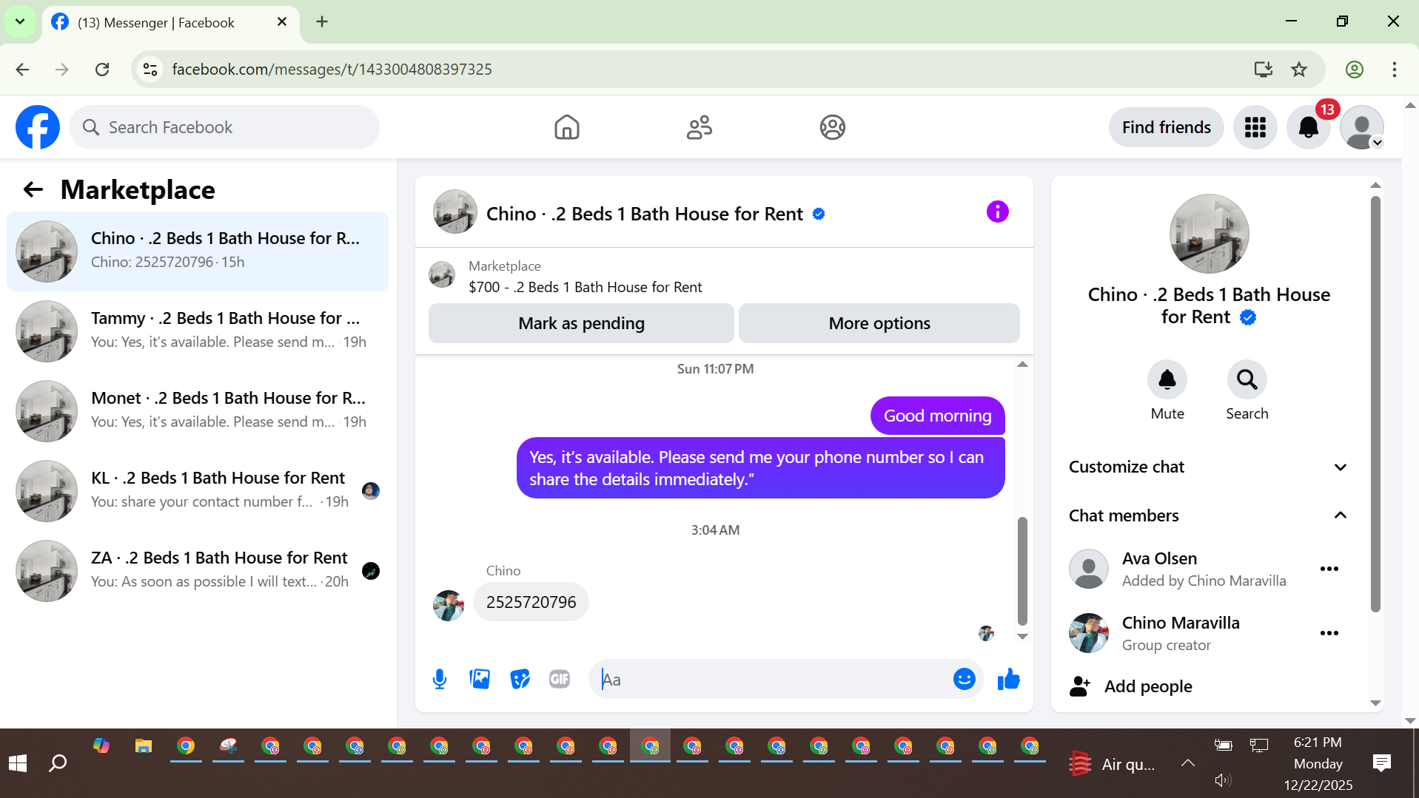Click the Find friends button
Screen dimensions: 1419x798
click(1167, 127)
